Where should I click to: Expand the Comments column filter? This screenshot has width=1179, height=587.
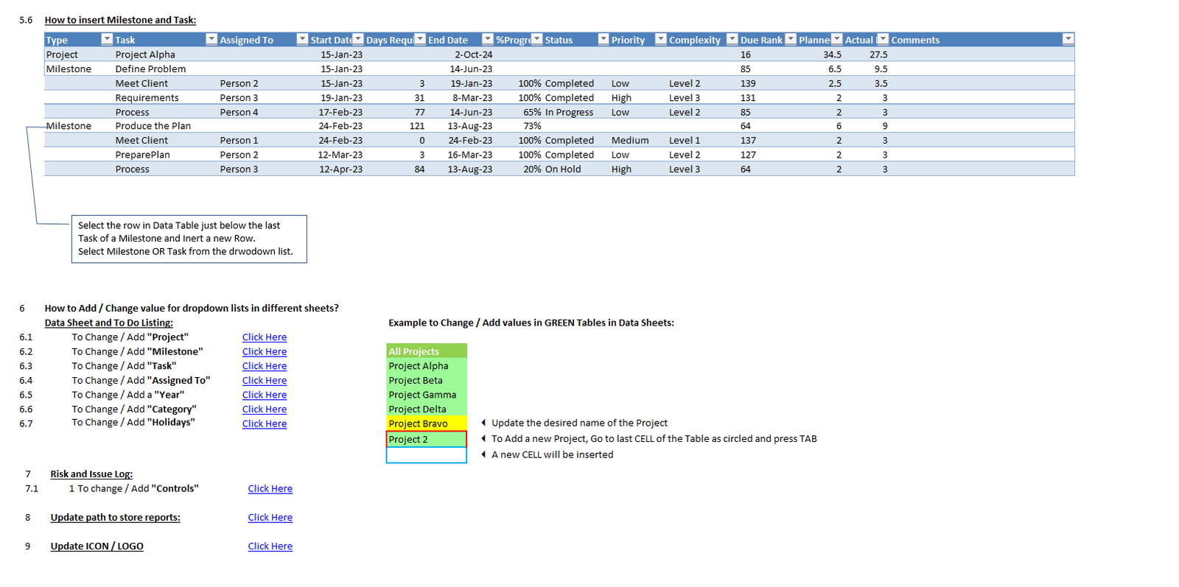(x=1068, y=39)
